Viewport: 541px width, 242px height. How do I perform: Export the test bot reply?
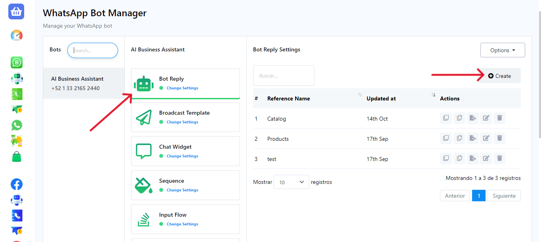click(472, 158)
